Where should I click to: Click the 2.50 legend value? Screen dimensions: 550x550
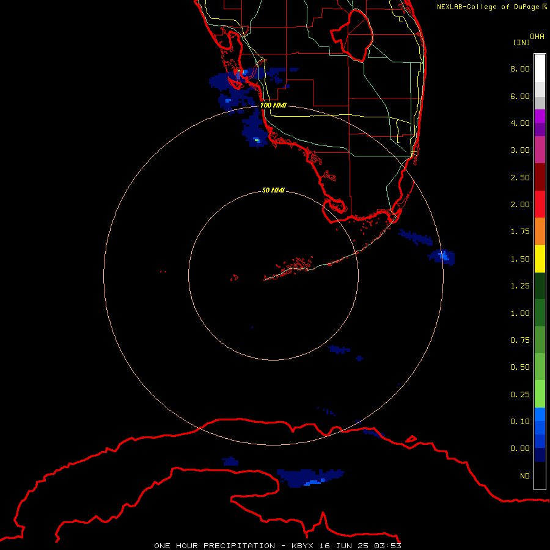click(x=520, y=177)
